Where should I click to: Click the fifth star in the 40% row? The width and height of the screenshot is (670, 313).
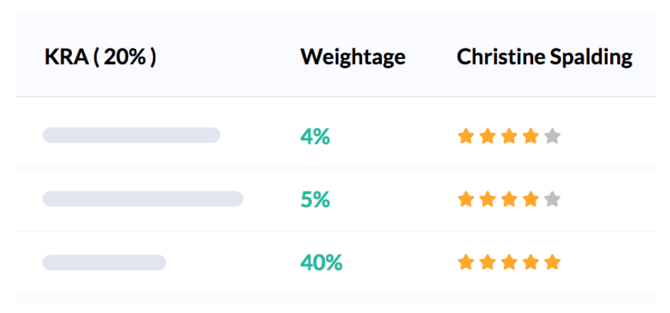552,262
